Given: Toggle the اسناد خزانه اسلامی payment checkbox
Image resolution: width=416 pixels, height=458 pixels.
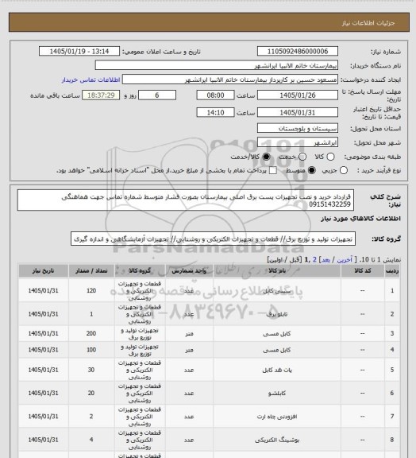Looking at the screenshot, I should [x=273, y=170].
